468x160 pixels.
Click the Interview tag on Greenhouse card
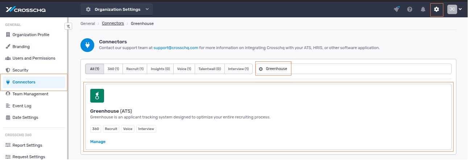(146, 129)
